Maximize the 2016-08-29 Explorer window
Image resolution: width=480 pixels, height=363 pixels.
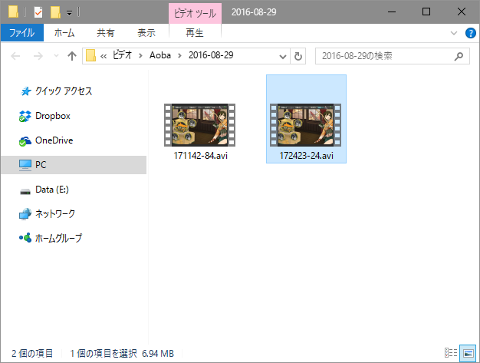pos(426,12)
